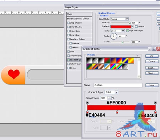
Task: Pick the copper gradient preset swatch
Action: pos(101,67)
